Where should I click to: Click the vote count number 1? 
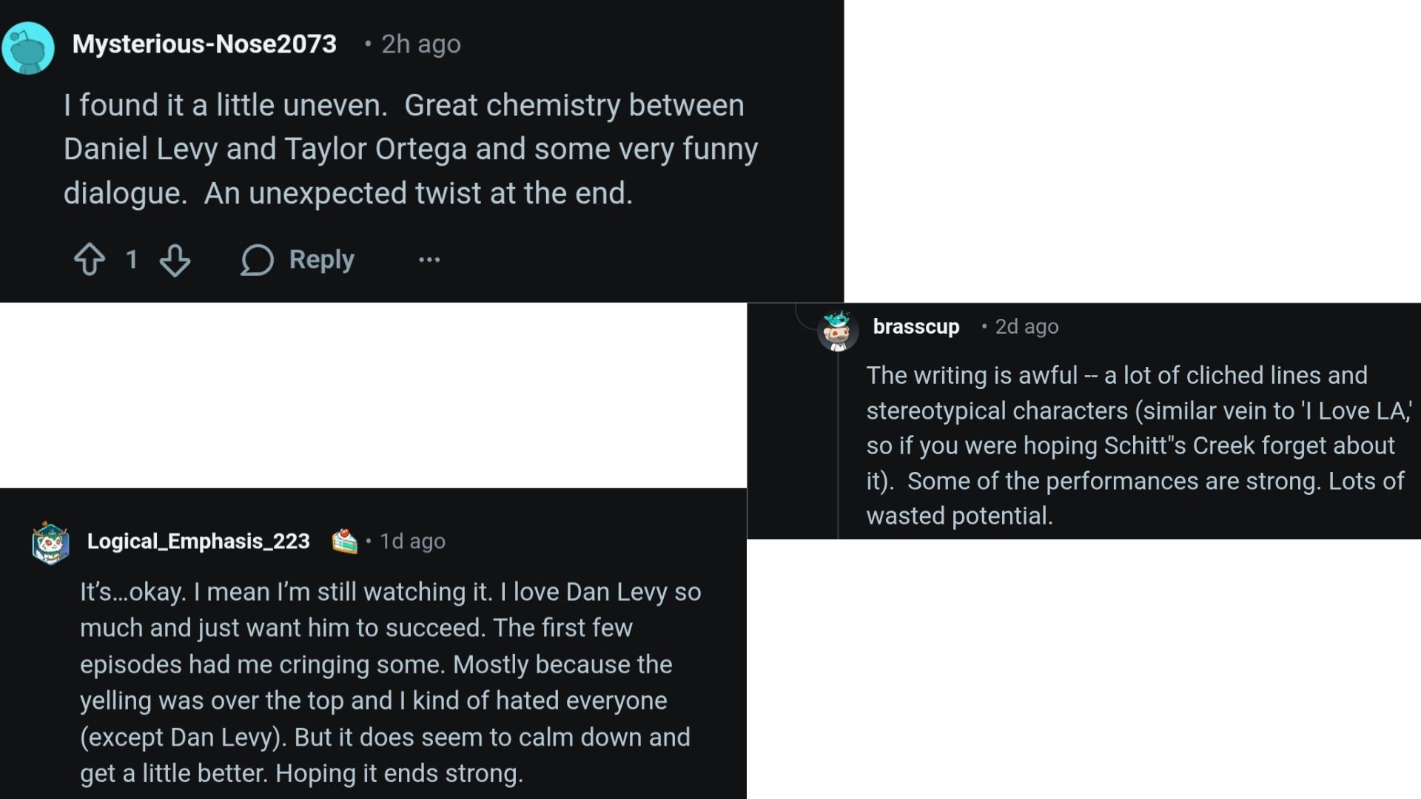click(132, 260)
